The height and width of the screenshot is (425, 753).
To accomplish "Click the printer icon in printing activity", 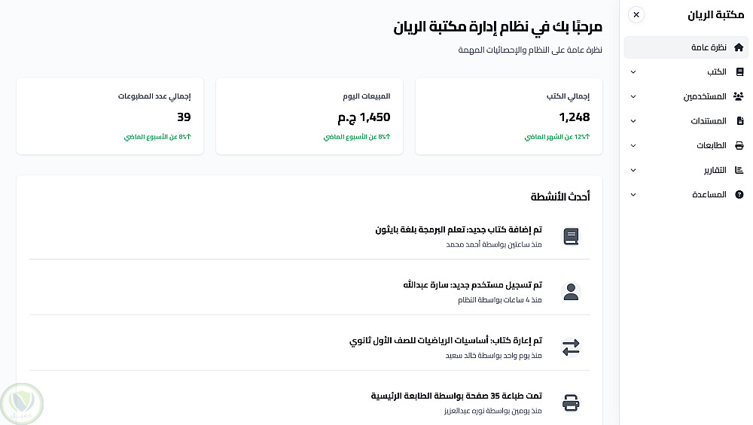I will click(571, 404).
